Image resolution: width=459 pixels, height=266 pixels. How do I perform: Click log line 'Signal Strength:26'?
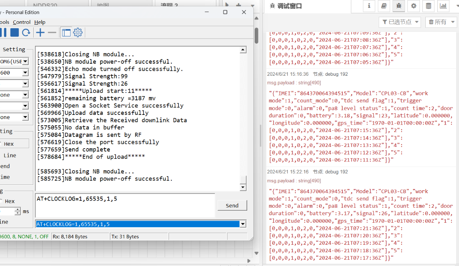[x=82, y=84]
